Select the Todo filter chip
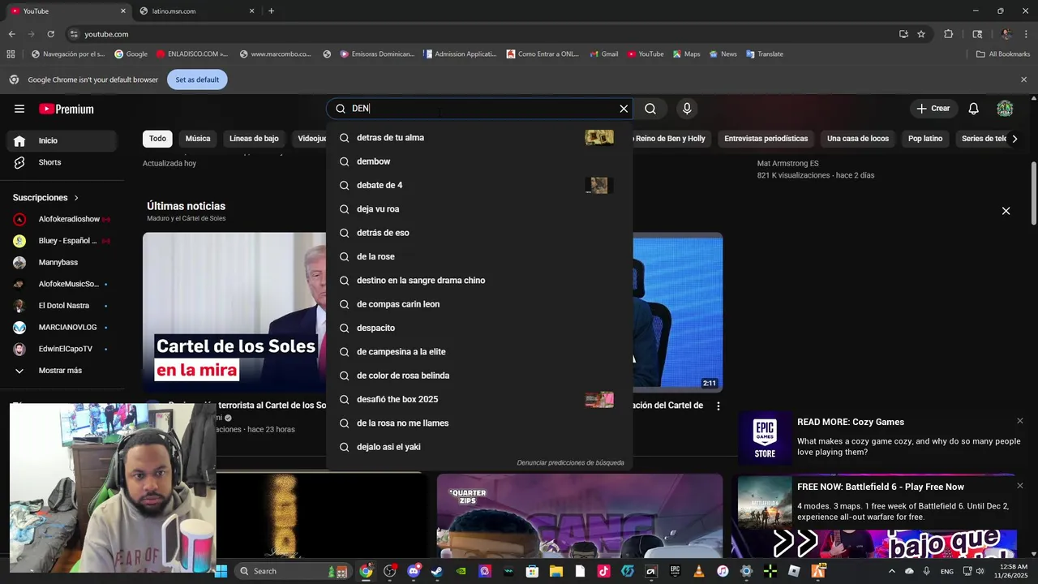This screenshot has height=584, width=1038. (x=157, y=139)
